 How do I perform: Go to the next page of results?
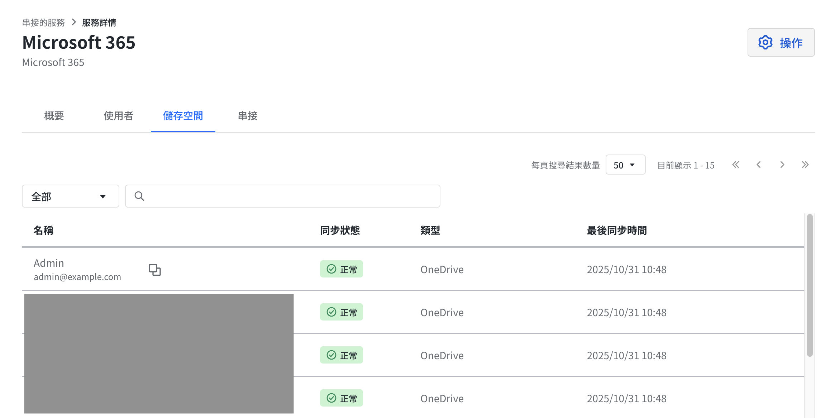782,165
